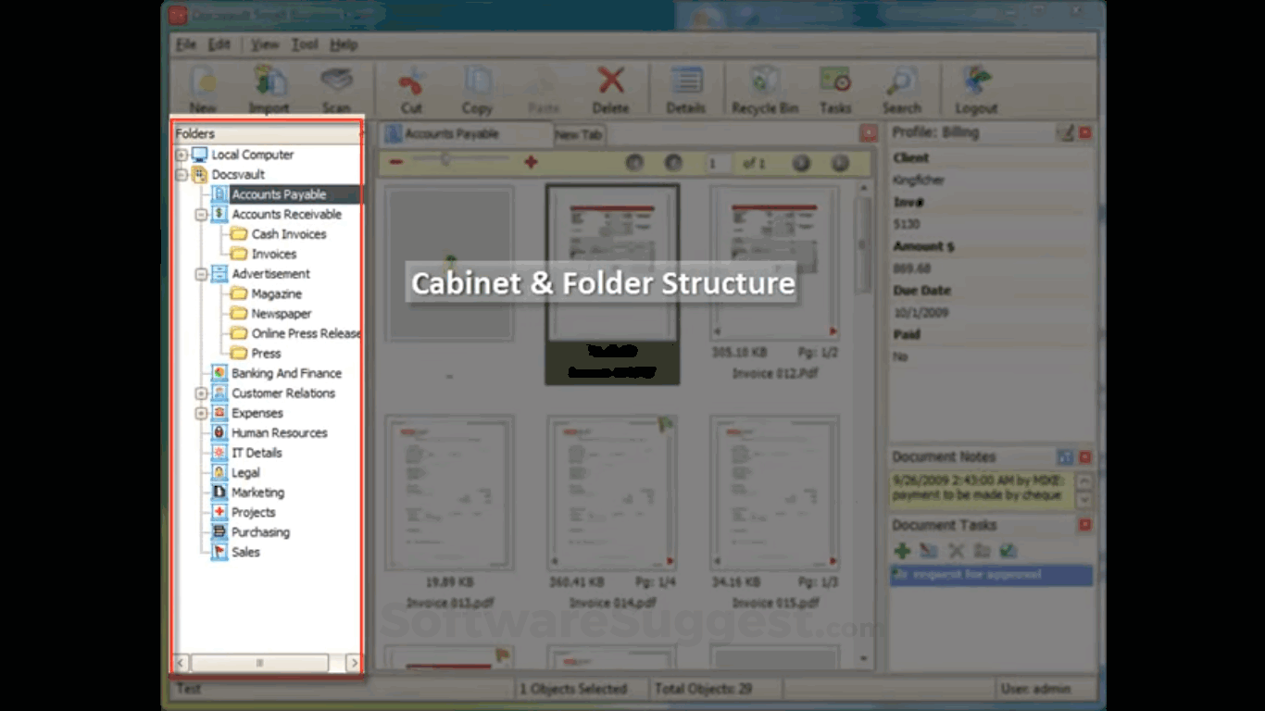This screenshot has height=711, width=1265.
Task: Open the View menu
Action: pos(264,44)
